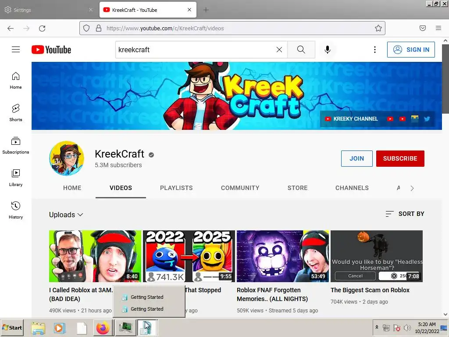Click the magnifier search button
This screenshot has height=337, width=449.
[x=301, y=50]
